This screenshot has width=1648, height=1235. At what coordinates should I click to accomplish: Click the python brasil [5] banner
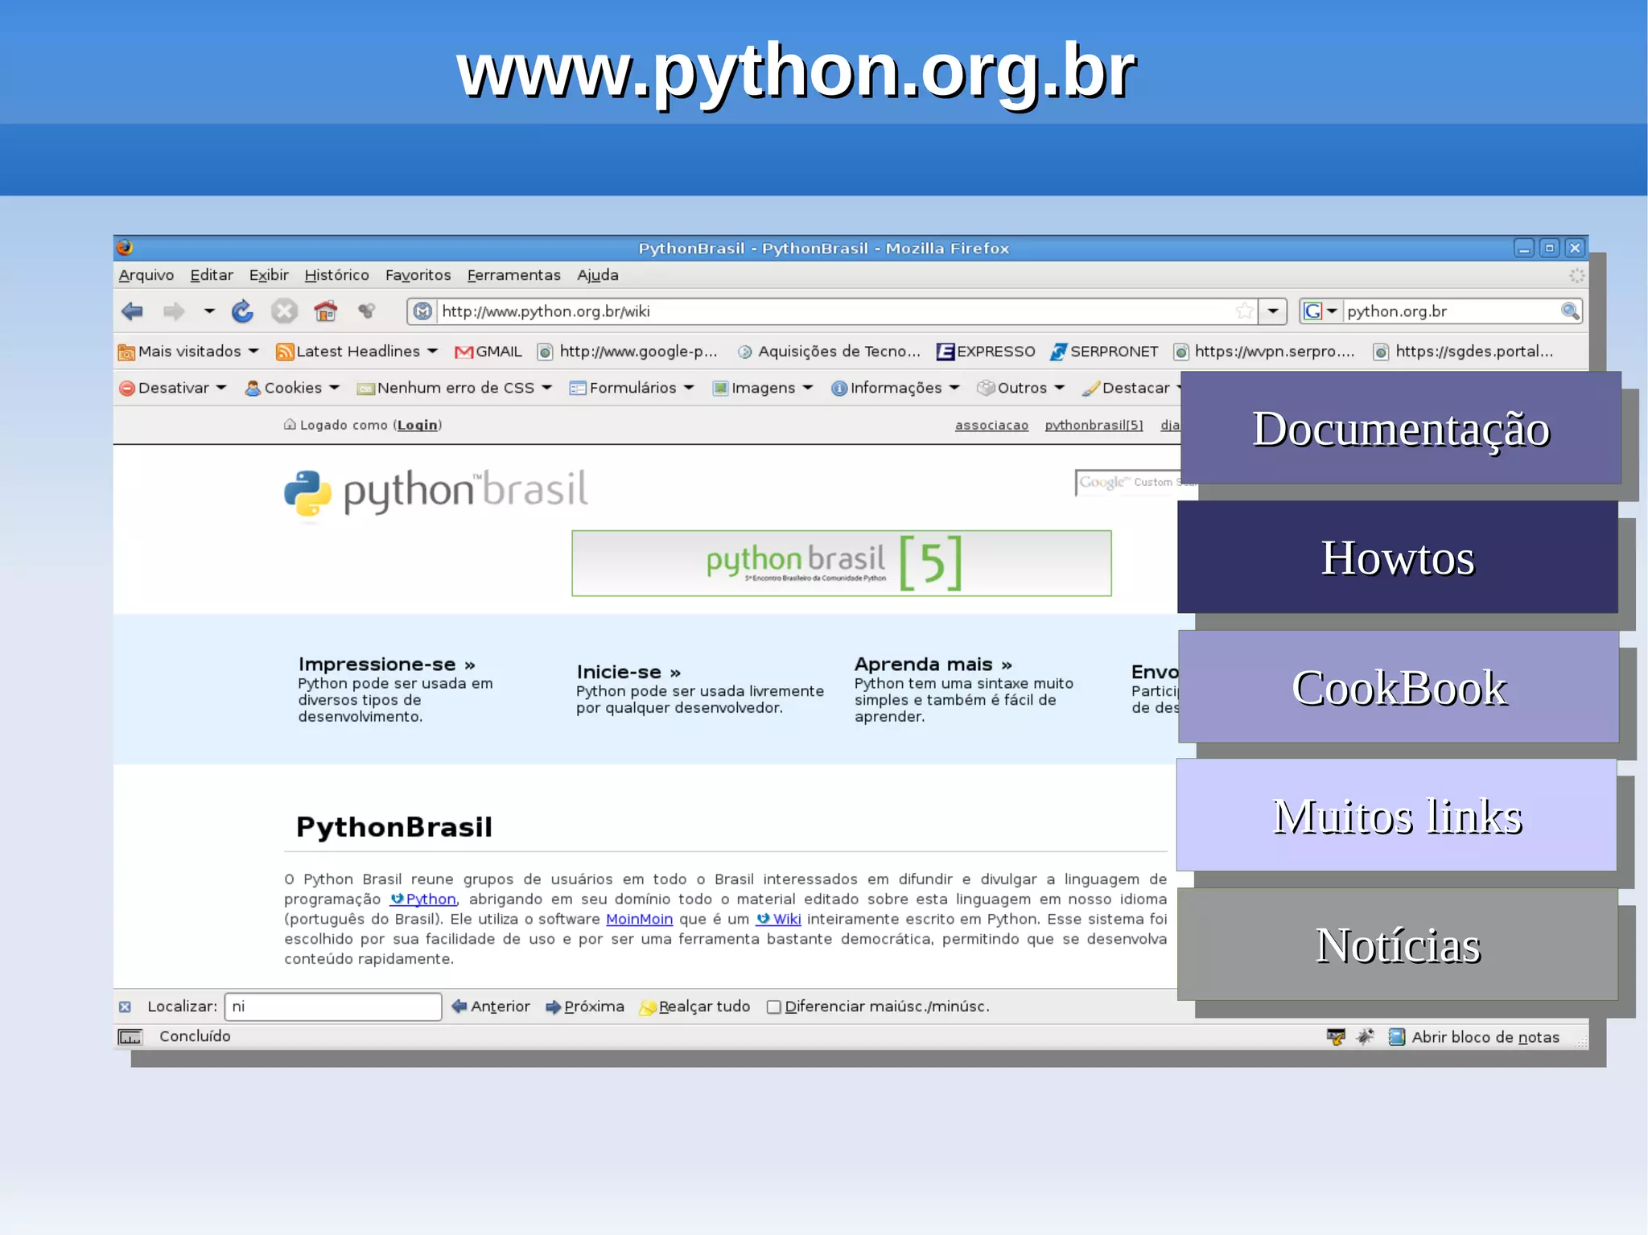[841, 563]
